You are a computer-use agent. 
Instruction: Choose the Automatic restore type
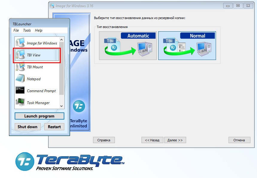(x=128, y=46)
